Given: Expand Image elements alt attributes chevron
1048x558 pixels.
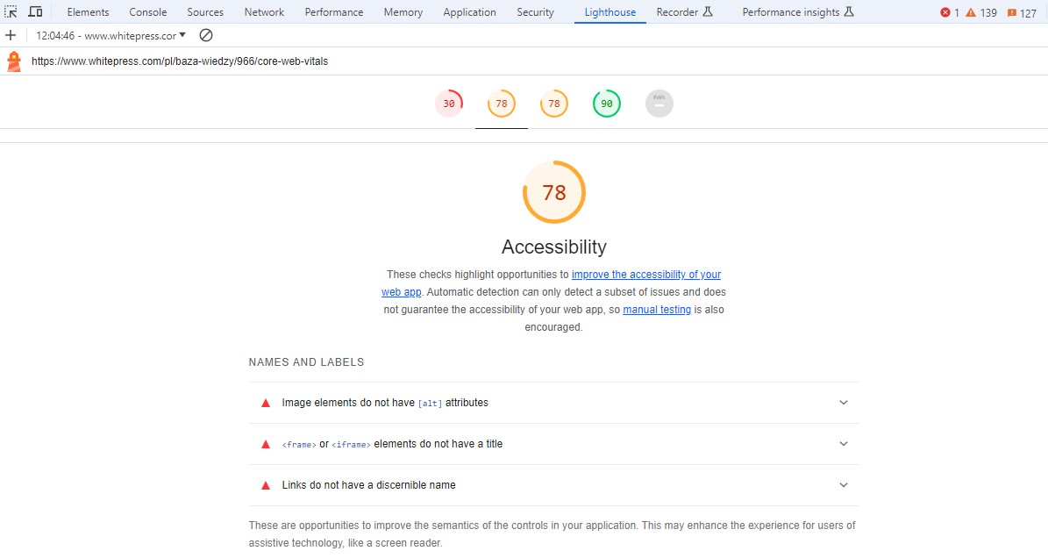Looking at the screenshot, I should click(844, 403).
